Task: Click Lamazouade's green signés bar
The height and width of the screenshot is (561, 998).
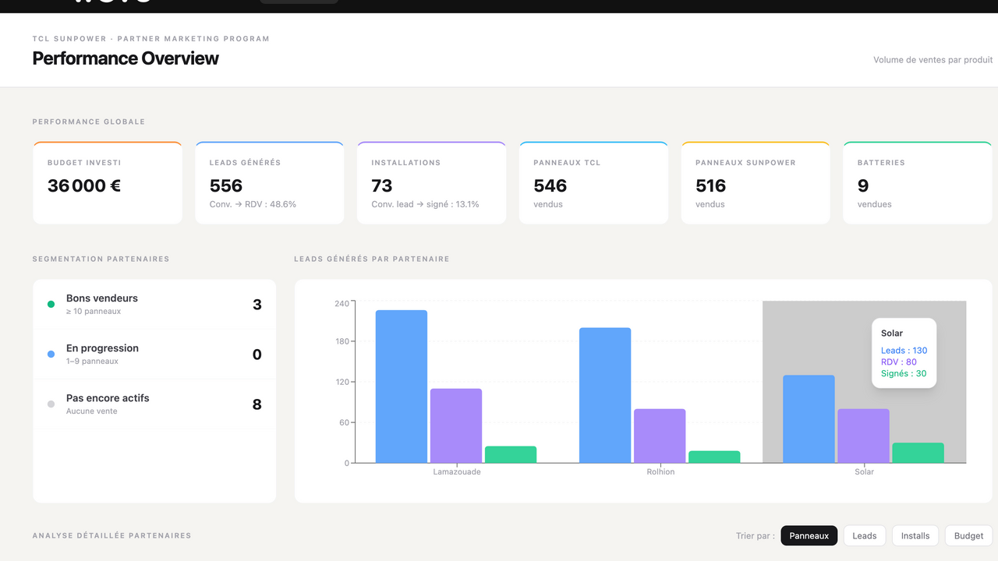Action: point(511,454)
